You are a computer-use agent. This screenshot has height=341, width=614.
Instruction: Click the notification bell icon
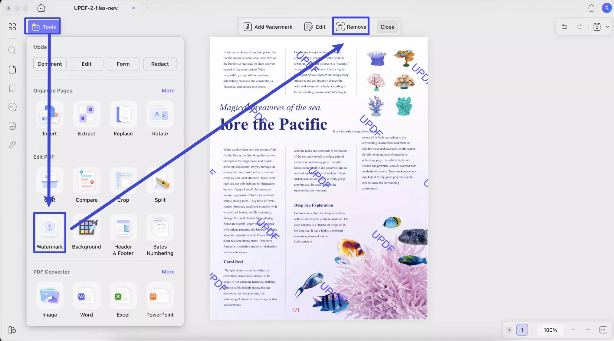[x=591, y=8]
